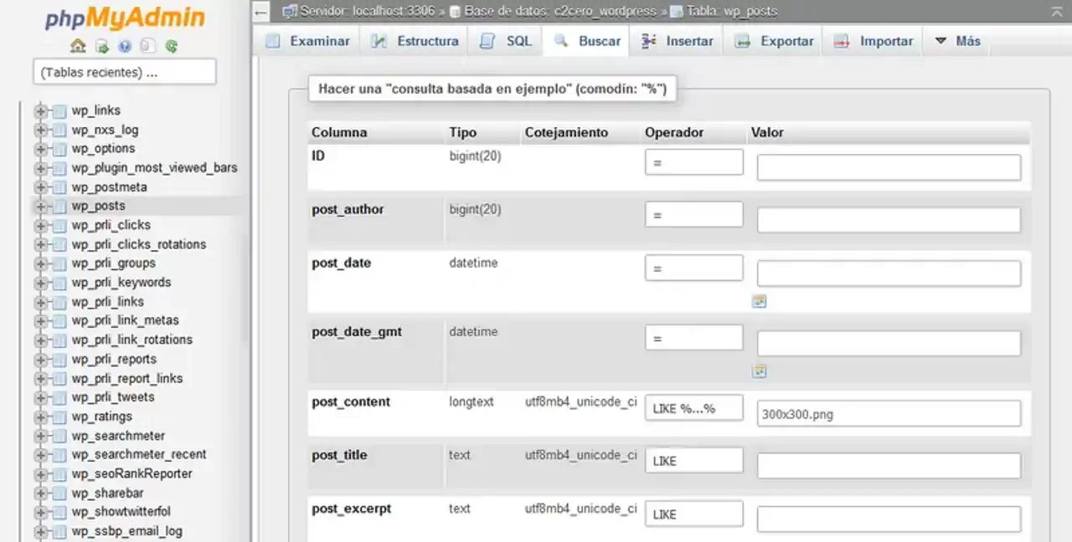Open the Insertar tab
1072x542 pixels.
coord(678,41)
